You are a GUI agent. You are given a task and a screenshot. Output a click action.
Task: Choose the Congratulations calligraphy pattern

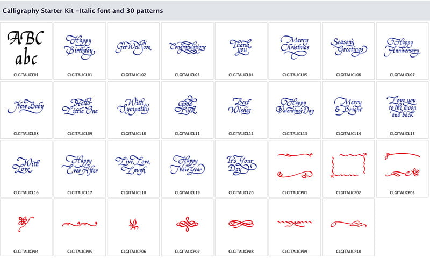pyautogui.click(x=187, y=47)
